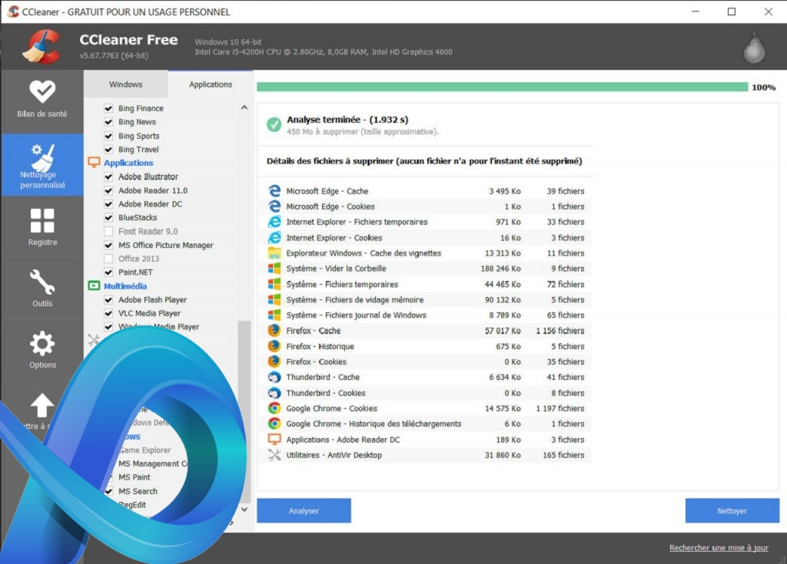Collapse the Multimédia category header
Screen dimensions: 787x564
click(125, 286)
